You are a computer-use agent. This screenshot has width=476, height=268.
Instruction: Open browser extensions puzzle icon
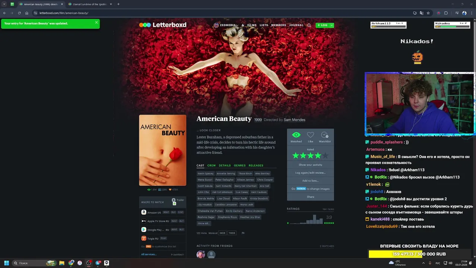[x=446, y=13]
